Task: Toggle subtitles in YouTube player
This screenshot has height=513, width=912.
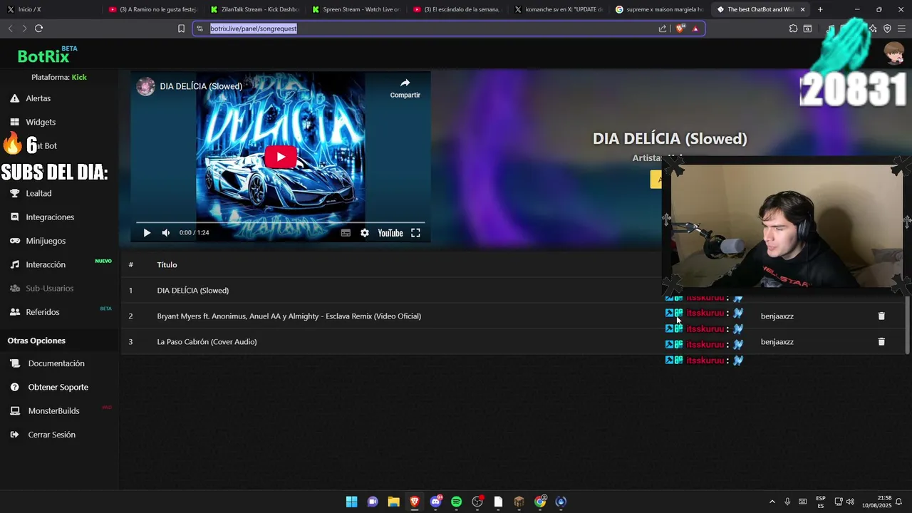Action: coord(346,233)
